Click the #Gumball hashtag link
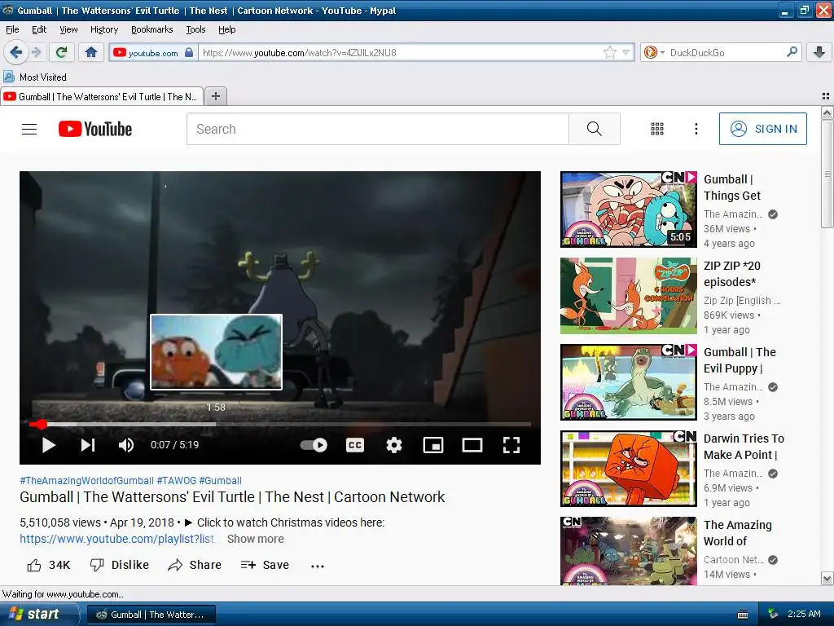This screenshot has width=834, height=626. 220,481
